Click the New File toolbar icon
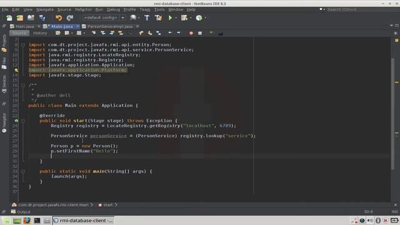 tap(9, 17)
